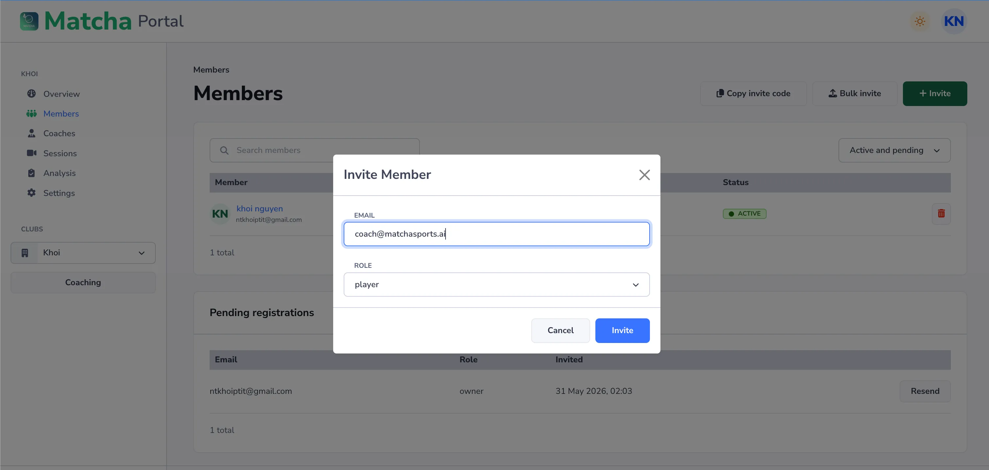Click the Overview dashboard icon
989x470 pixels.
click(32, 94)
